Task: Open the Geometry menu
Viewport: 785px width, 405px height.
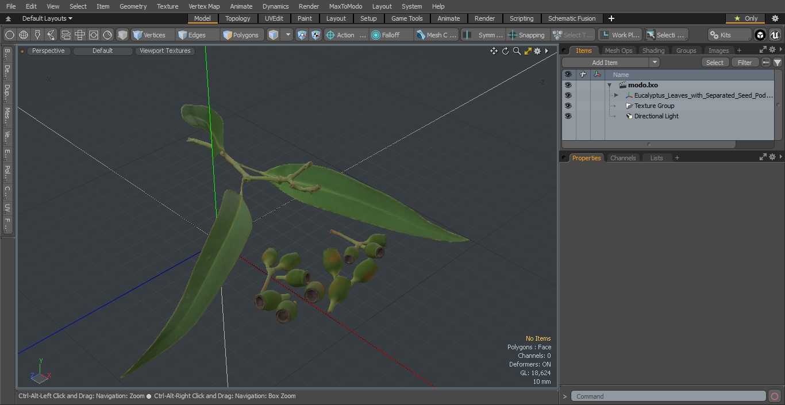Action: [133, 6]
